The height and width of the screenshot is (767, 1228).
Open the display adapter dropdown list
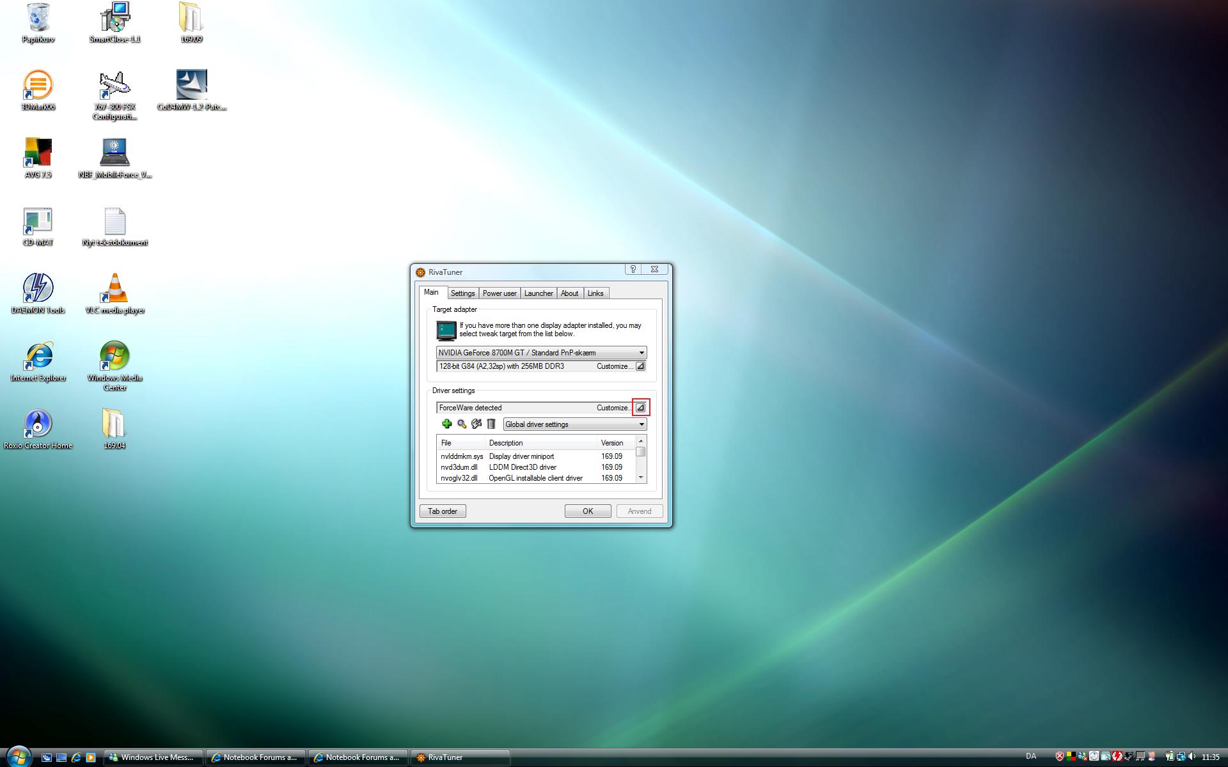pos(541,353)
